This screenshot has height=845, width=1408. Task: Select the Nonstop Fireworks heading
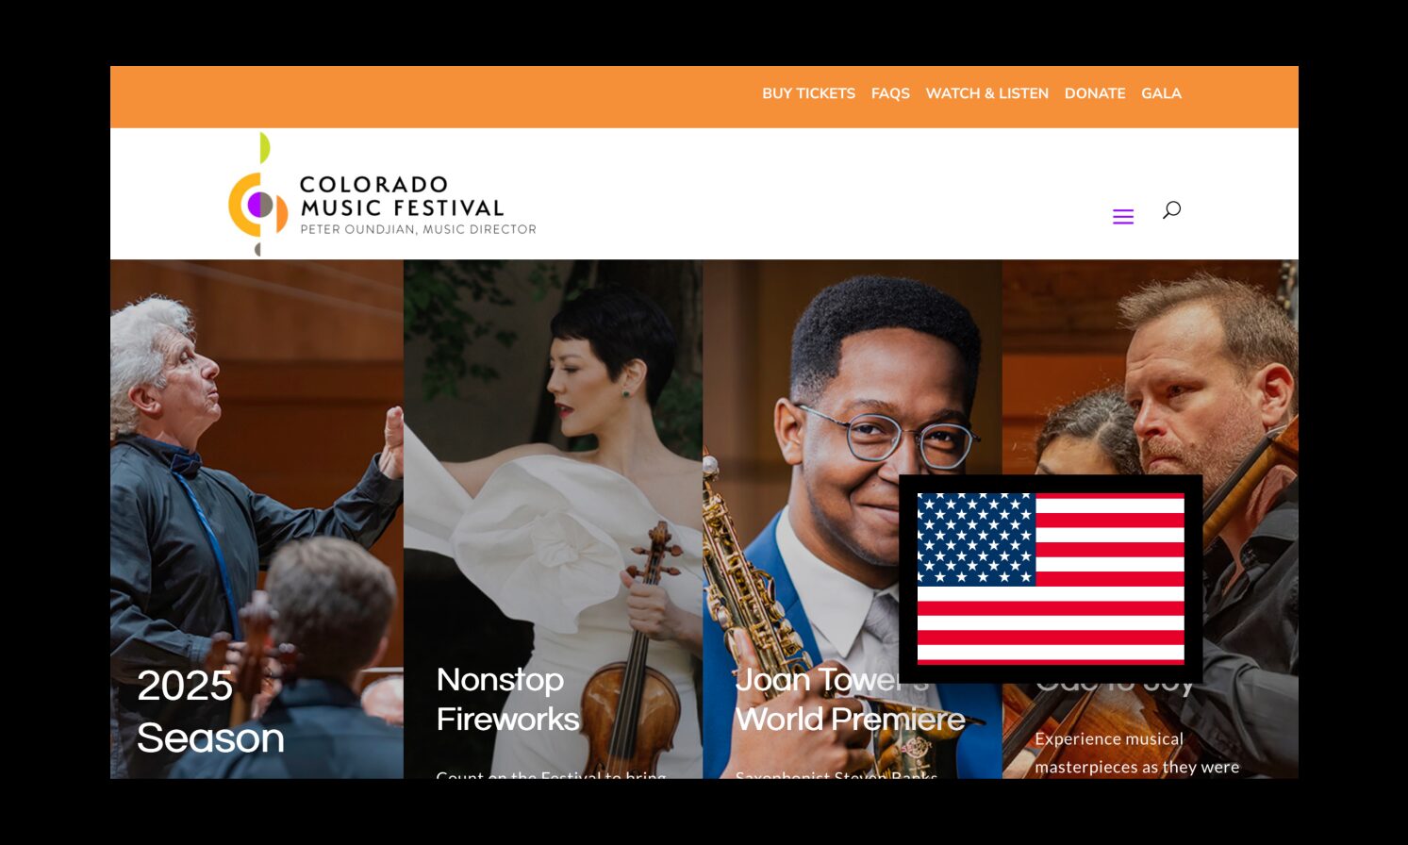click(507, 699)
